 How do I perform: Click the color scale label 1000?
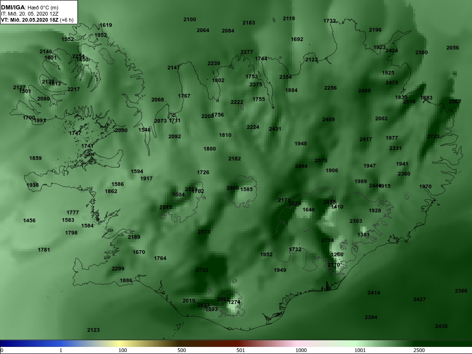[301, 350]
